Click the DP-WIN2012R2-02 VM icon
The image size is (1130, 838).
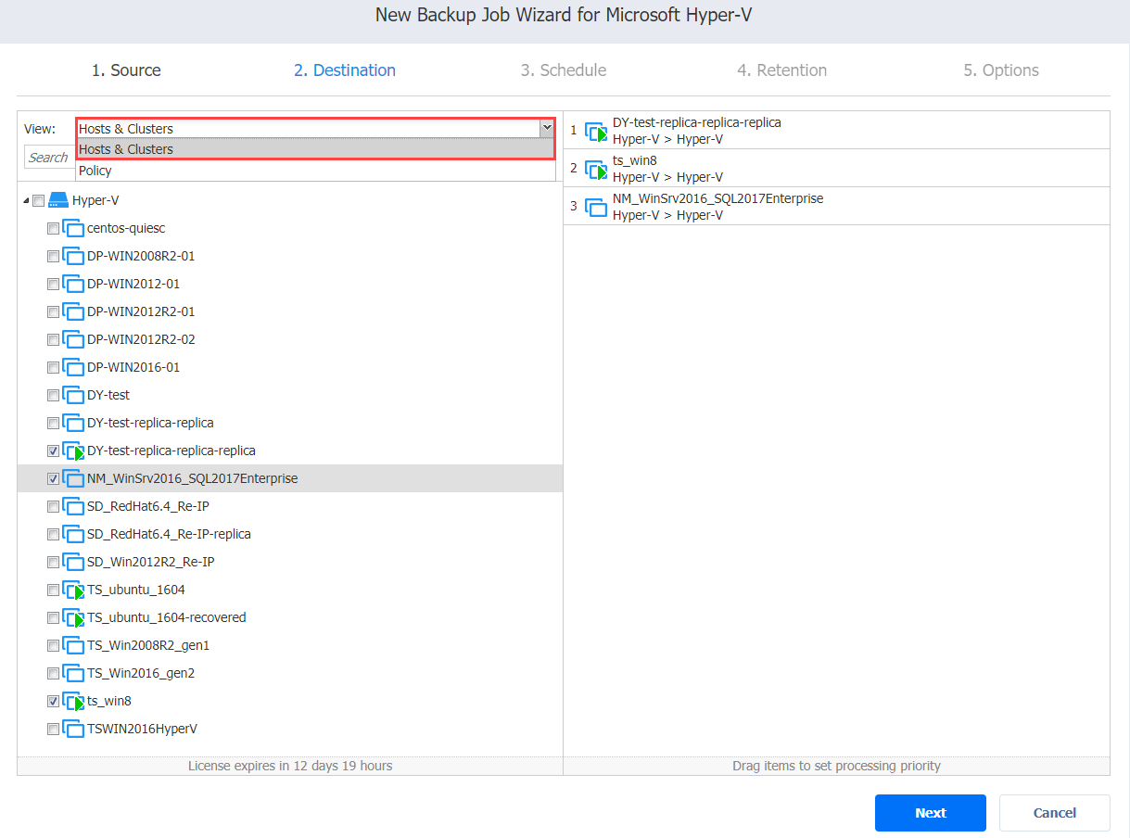(73, 339)
